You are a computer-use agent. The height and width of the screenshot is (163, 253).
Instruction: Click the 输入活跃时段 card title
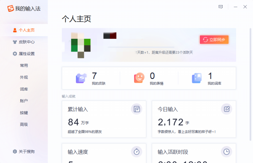pyautogui.click(x=173, y=152)
